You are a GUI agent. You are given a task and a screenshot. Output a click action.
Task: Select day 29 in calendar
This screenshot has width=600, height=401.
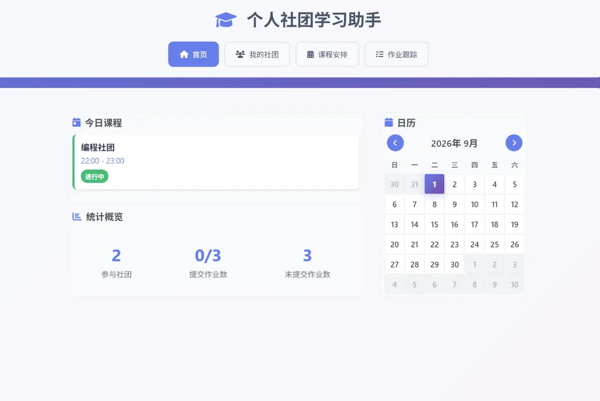(434, 264)
